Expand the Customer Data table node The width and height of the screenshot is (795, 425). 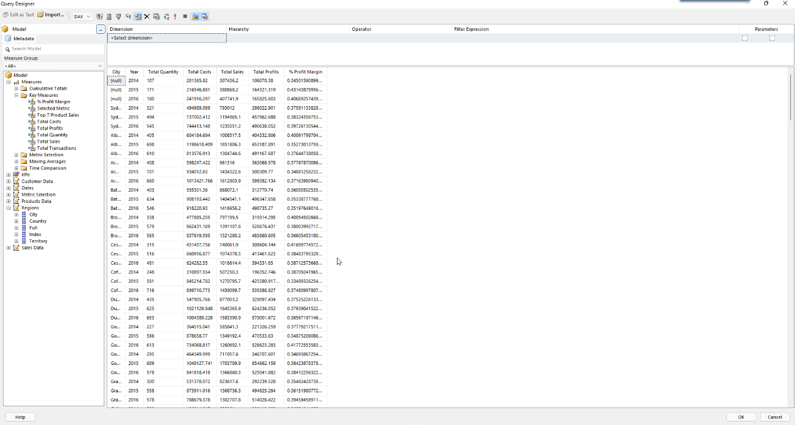(x=9, y=181)
